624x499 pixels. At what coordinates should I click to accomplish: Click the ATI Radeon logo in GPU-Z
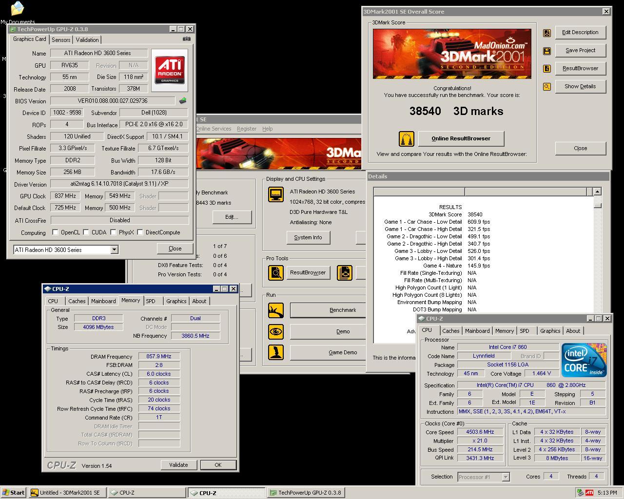pyautogui.click(x=170, y=70)
